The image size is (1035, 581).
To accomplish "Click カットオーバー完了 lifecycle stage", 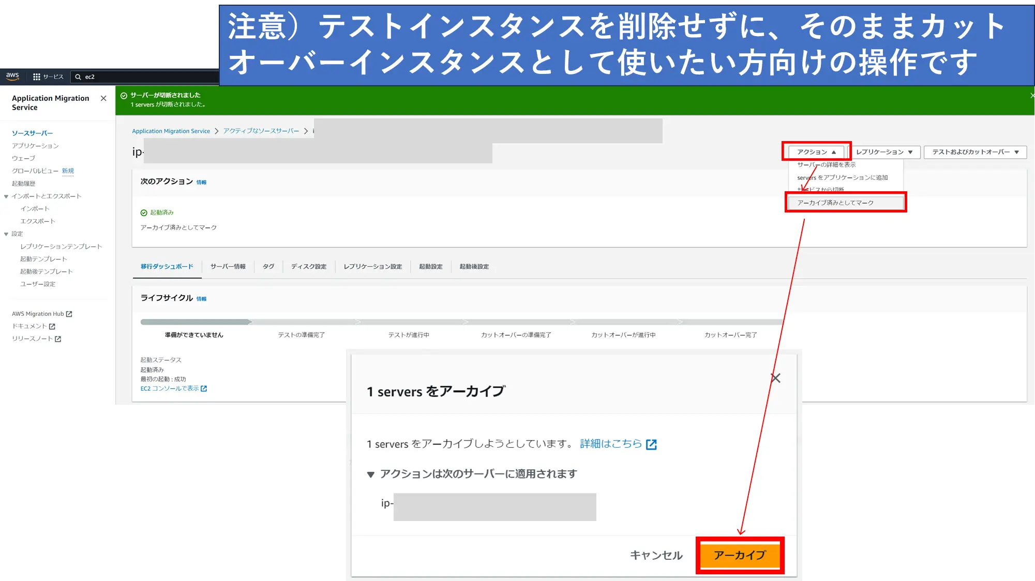I will (x=730, y=335).
